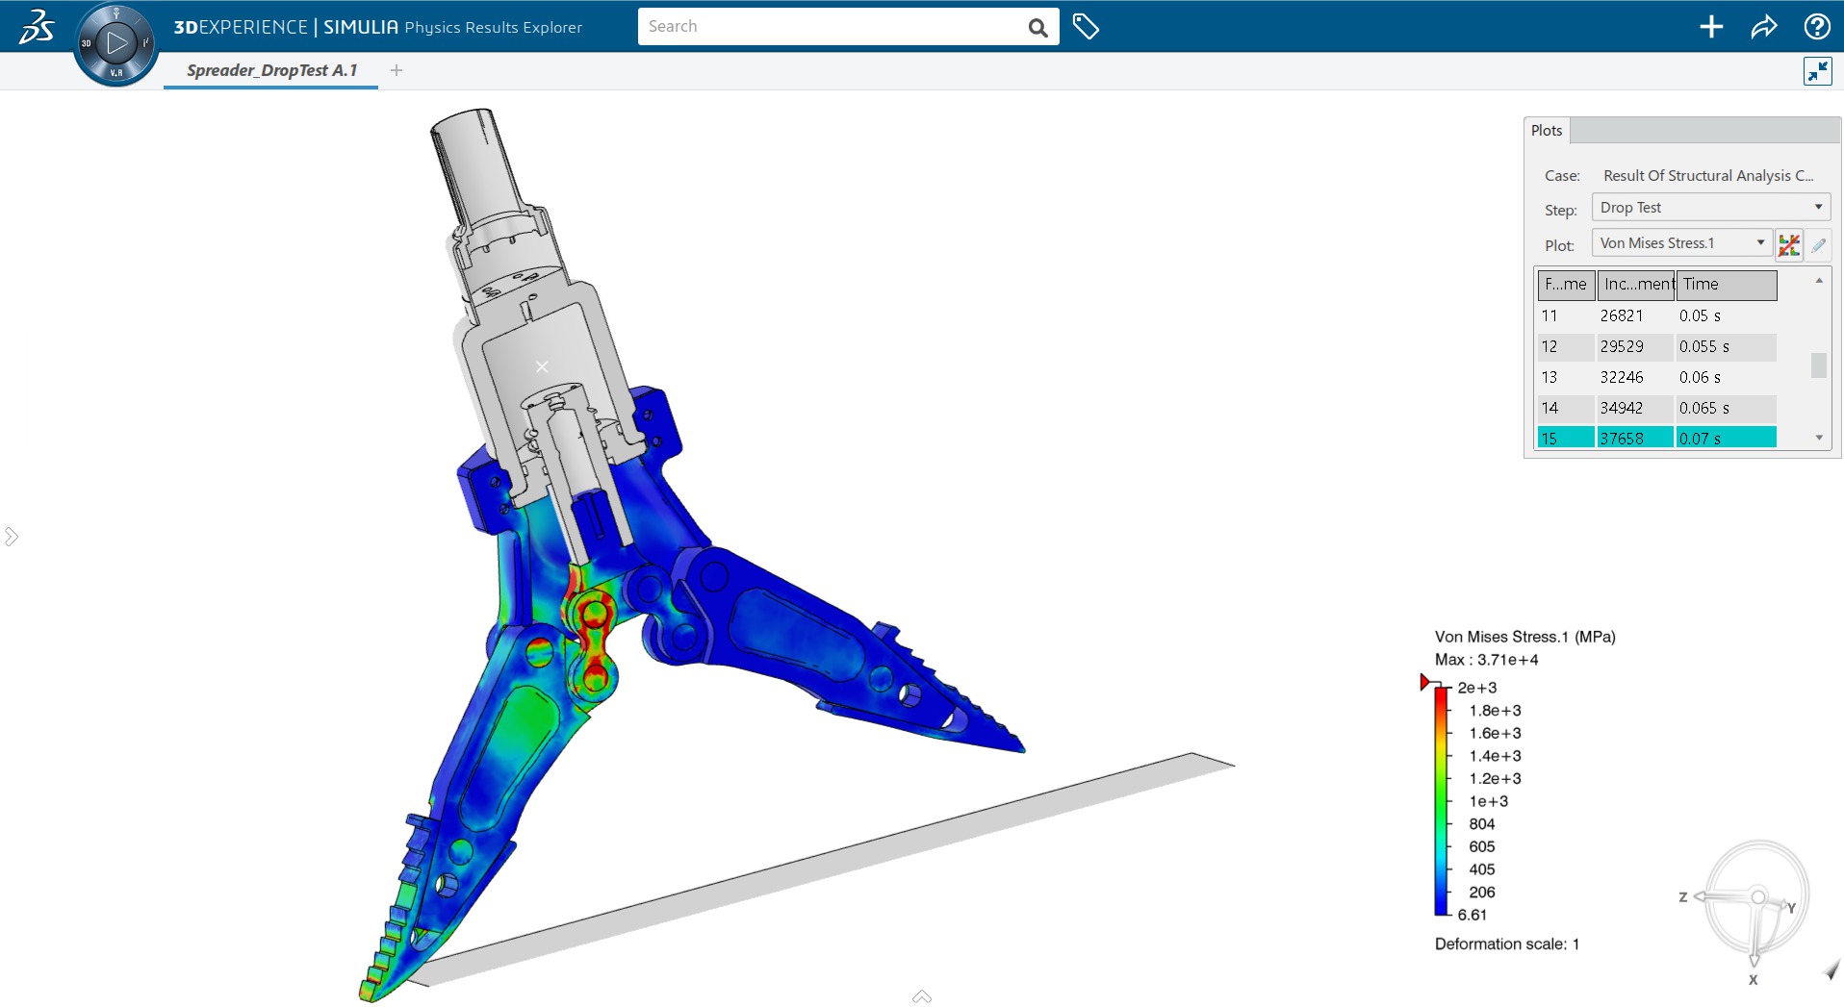Open the help question-mark icon
The height and width of the screenshot is (1007, 1844).
coord(1818,26)
